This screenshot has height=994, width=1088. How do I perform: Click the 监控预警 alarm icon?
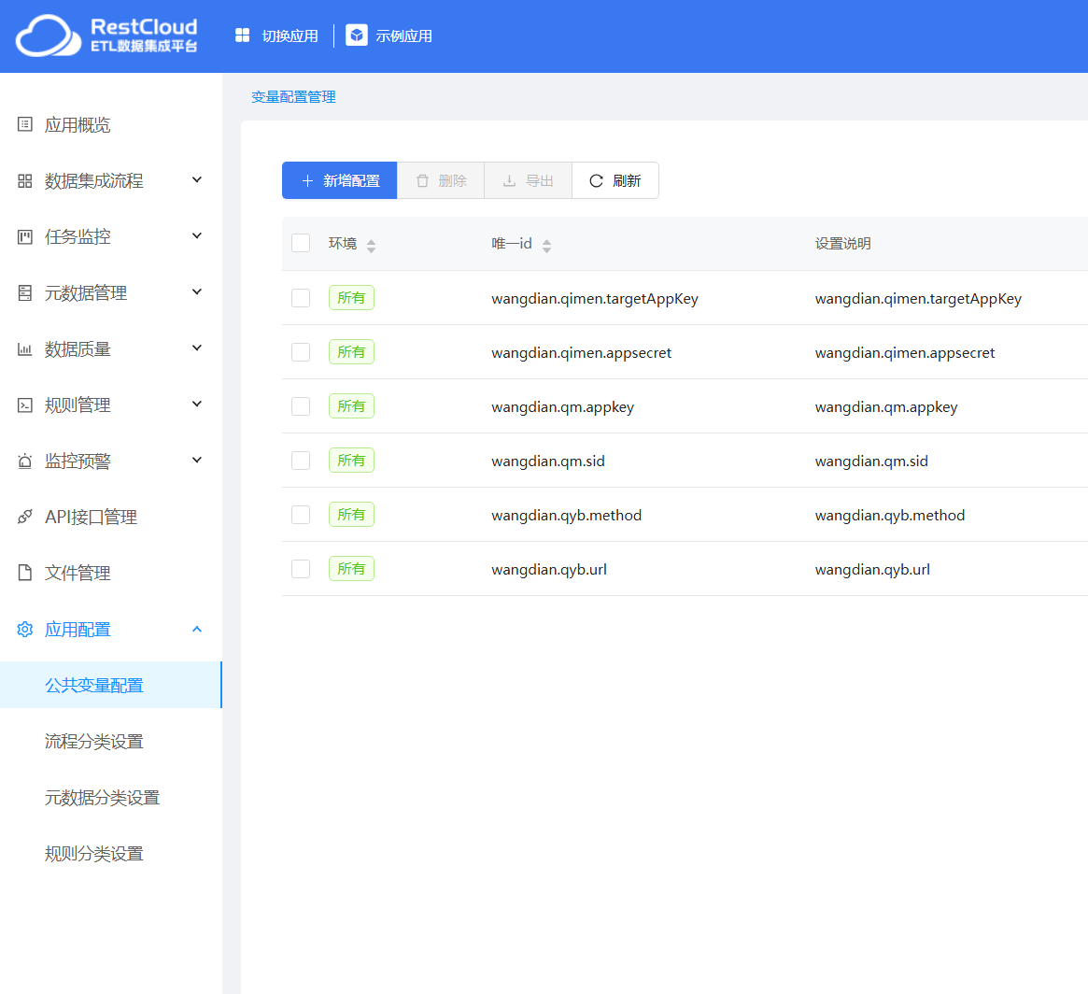click(x=25, y=461)
